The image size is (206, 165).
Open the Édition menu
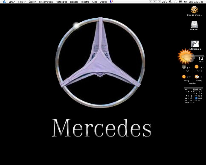point(32,2)
